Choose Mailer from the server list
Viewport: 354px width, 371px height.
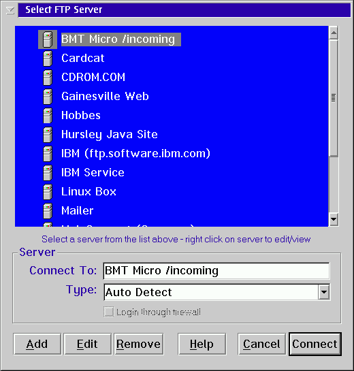(78, 210)
